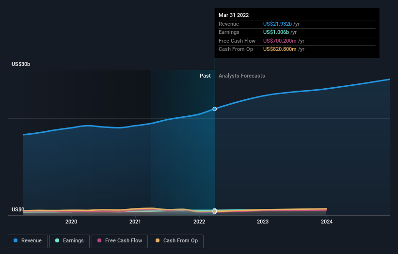This screenshot has height=254, width=398.
Task: Click the US$700.200m free cash flow value
Action: coord(280,41)
